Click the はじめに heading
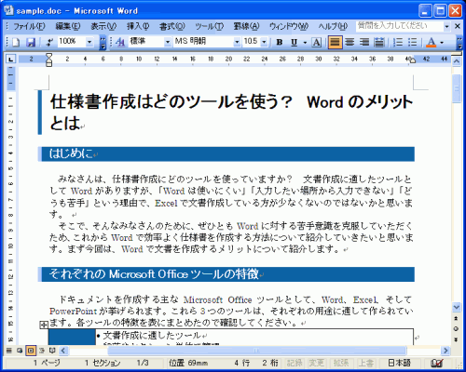 pyautogui.click(x=71, y=153)
